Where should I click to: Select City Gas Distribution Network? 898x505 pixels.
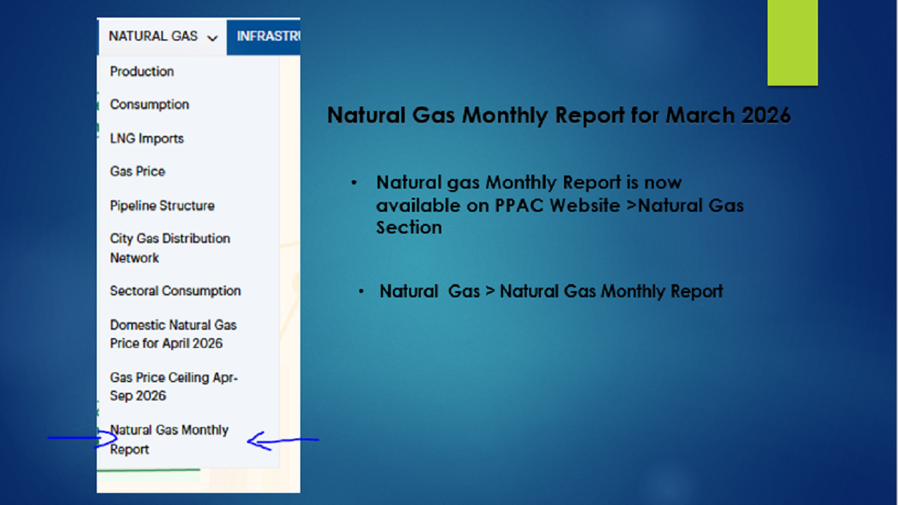170,248
